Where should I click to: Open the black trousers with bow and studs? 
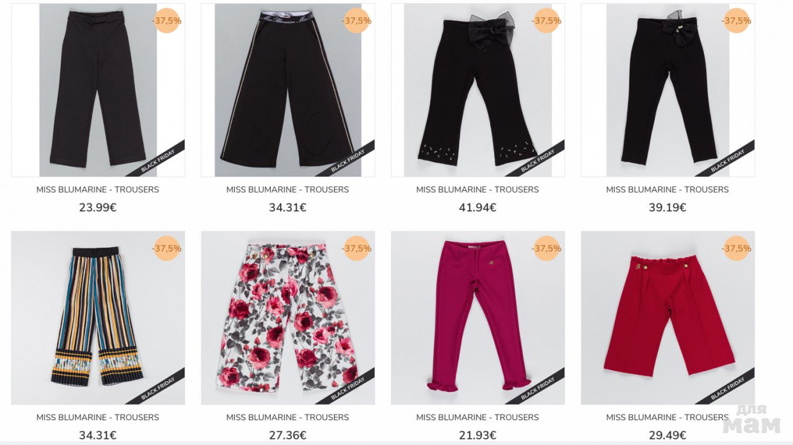[x=478, y=90]
